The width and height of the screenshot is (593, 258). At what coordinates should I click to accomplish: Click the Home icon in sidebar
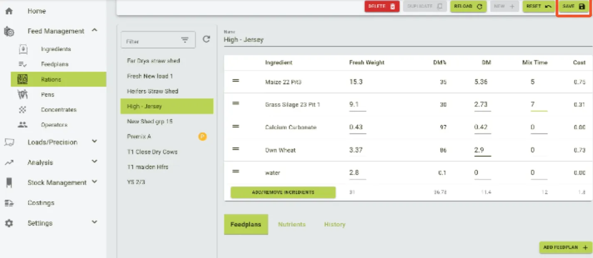(x=9, y=11)
